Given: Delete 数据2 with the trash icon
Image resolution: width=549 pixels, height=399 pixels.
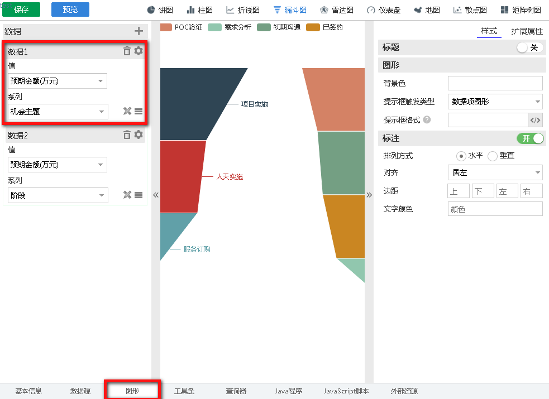Looking at the screenshot, I should 127,134.
